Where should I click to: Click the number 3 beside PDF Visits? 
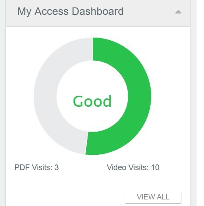click(56, 168)
